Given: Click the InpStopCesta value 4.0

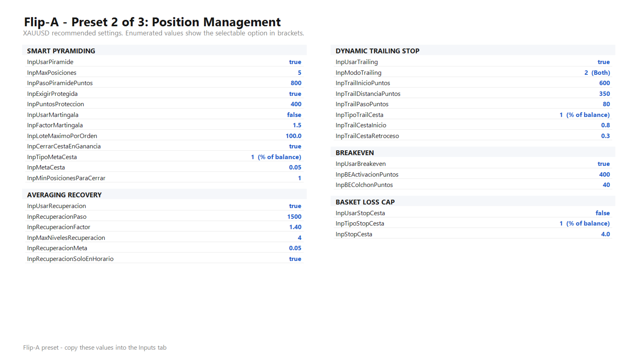Looking at the screenshot, I should coord(606,234).
